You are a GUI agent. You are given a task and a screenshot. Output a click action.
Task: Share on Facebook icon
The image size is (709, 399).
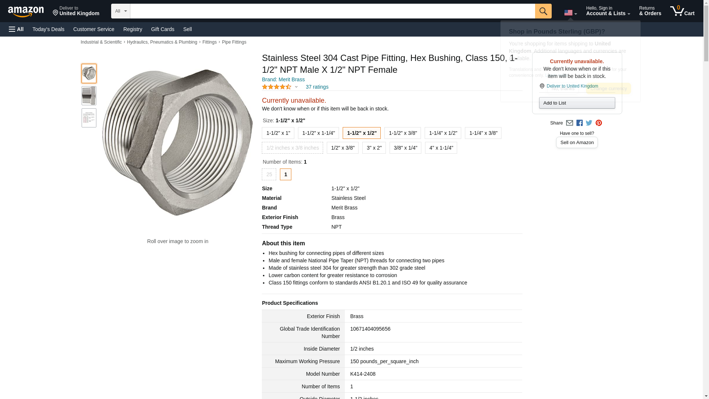click(579, 123)
